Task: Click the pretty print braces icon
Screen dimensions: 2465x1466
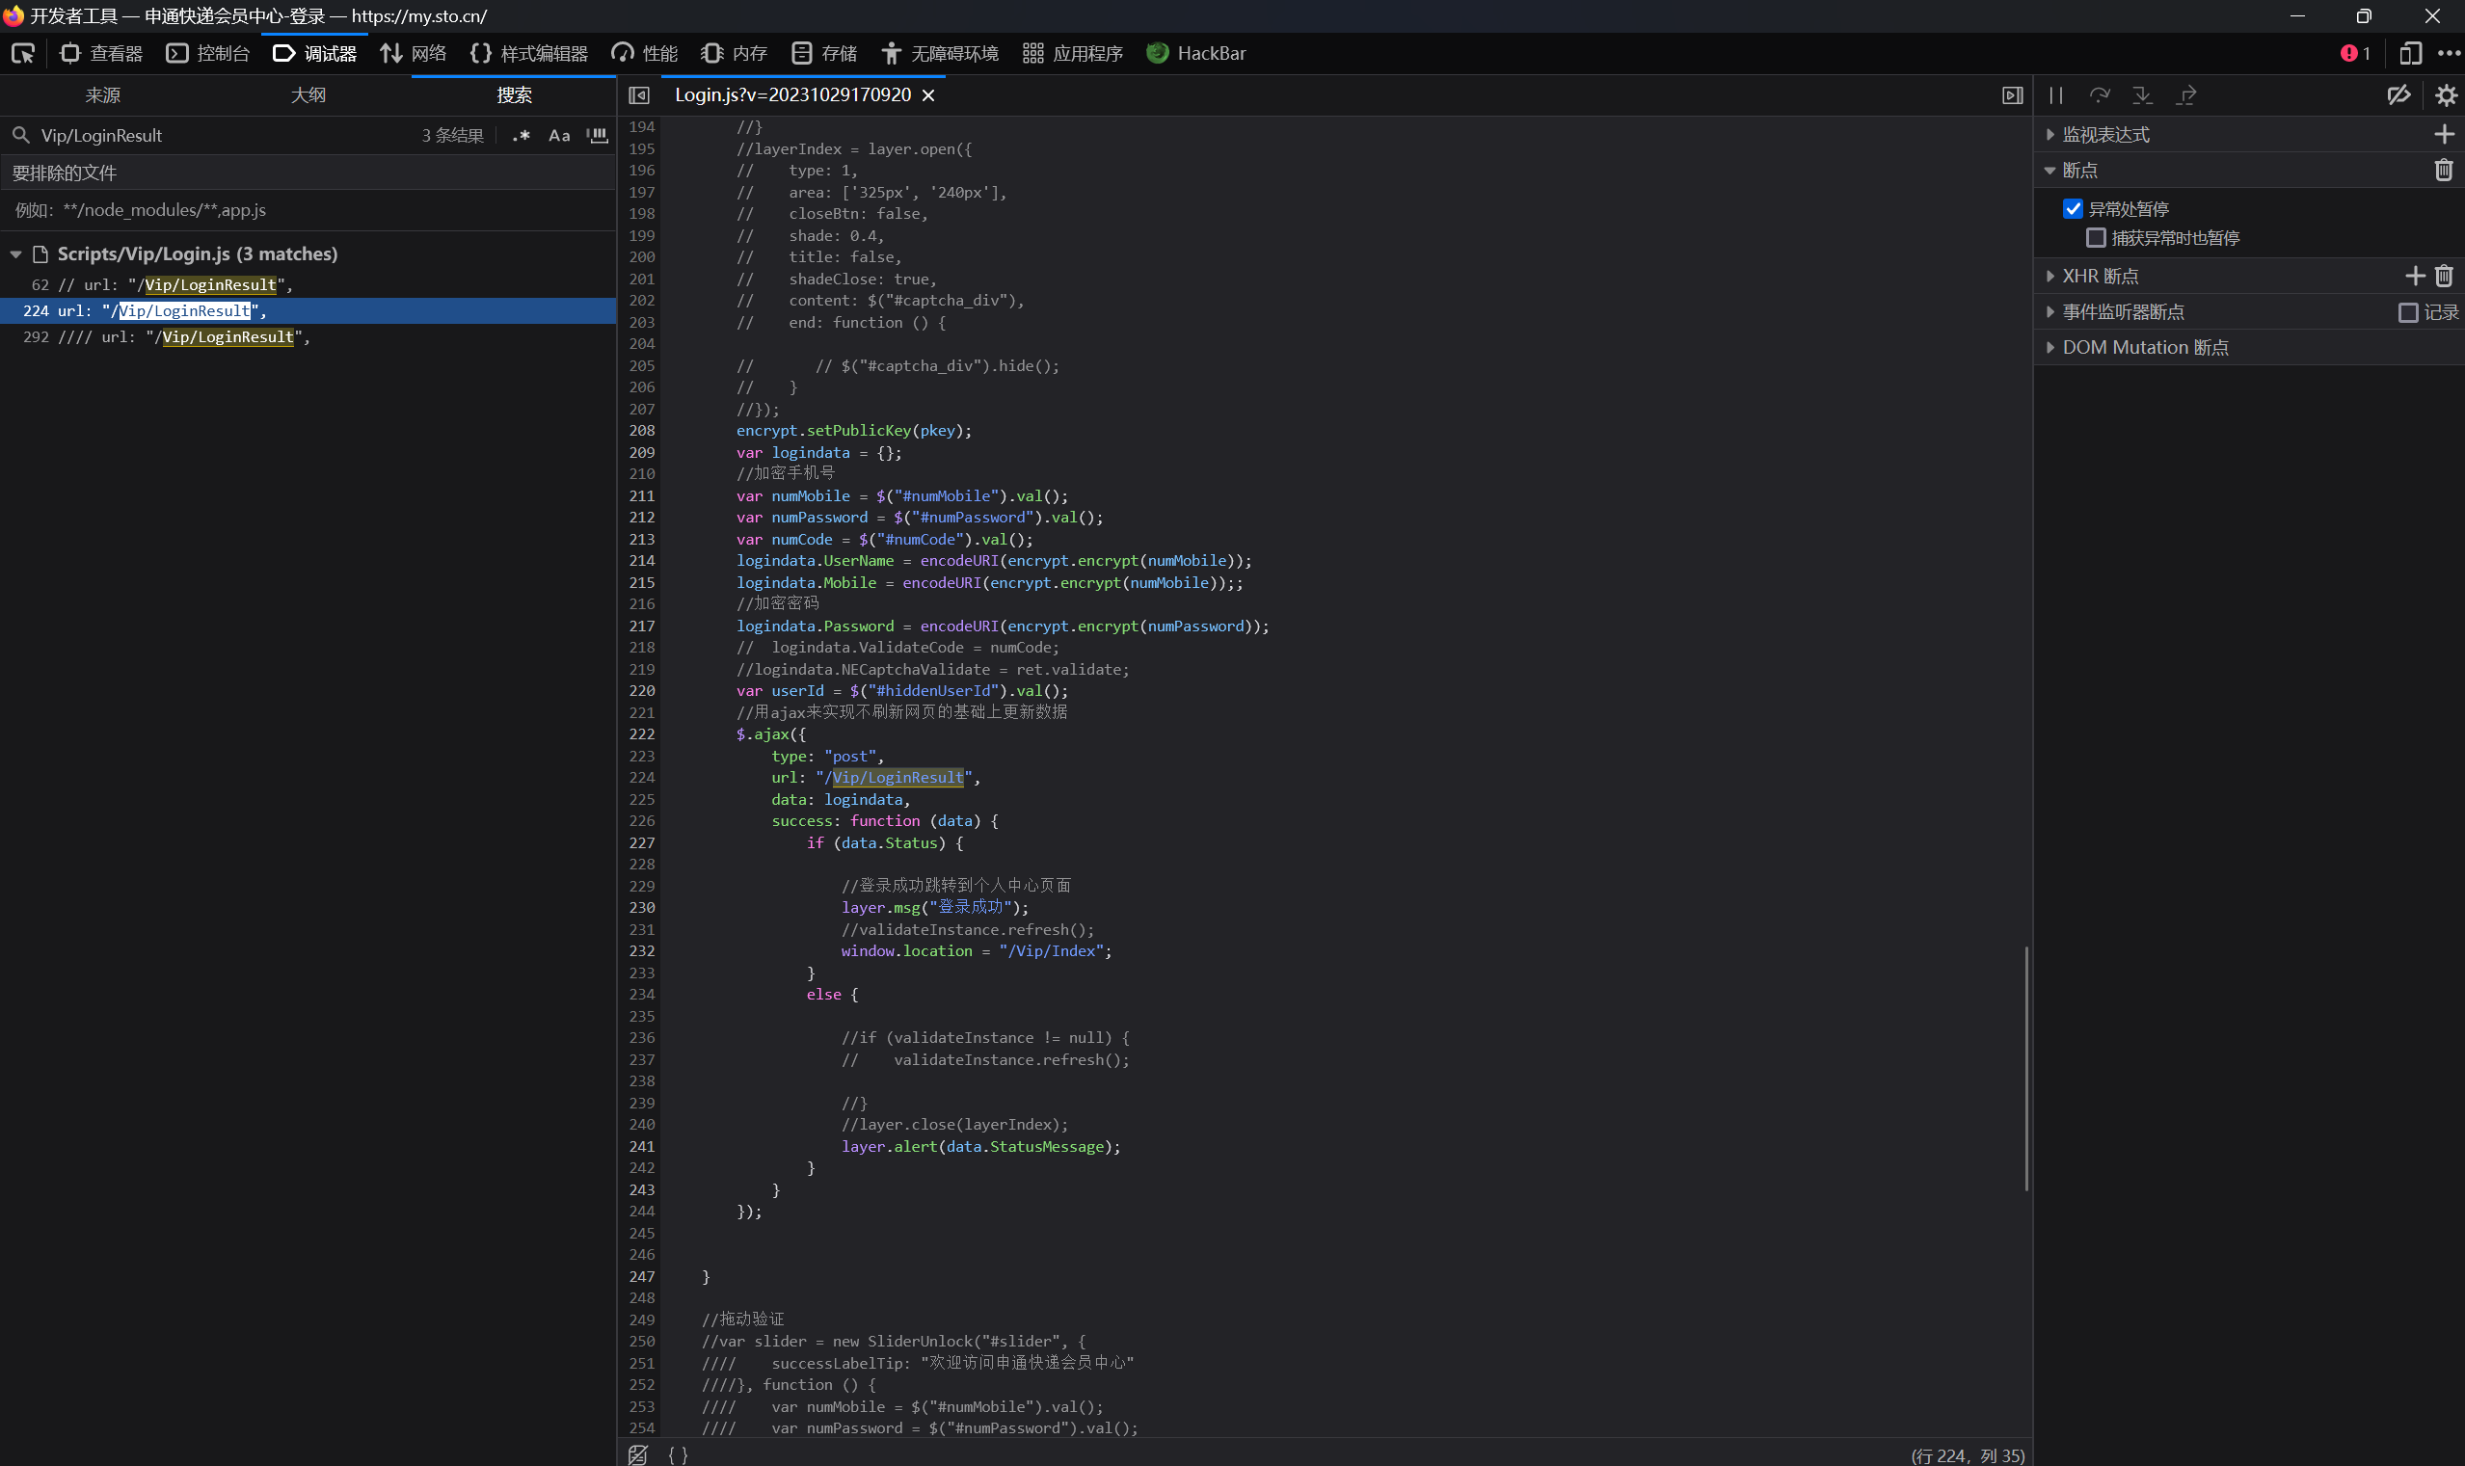Action: (678, 1454)
